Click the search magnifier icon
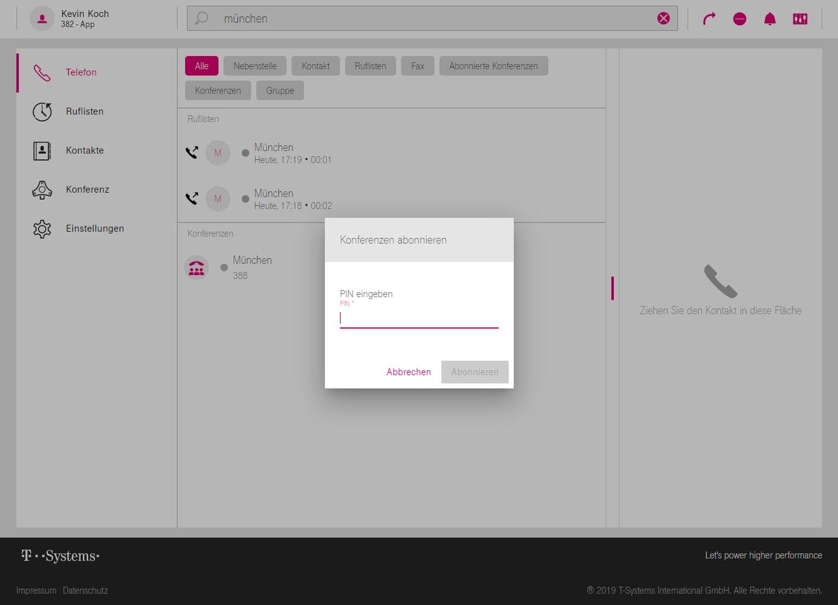 202,18
